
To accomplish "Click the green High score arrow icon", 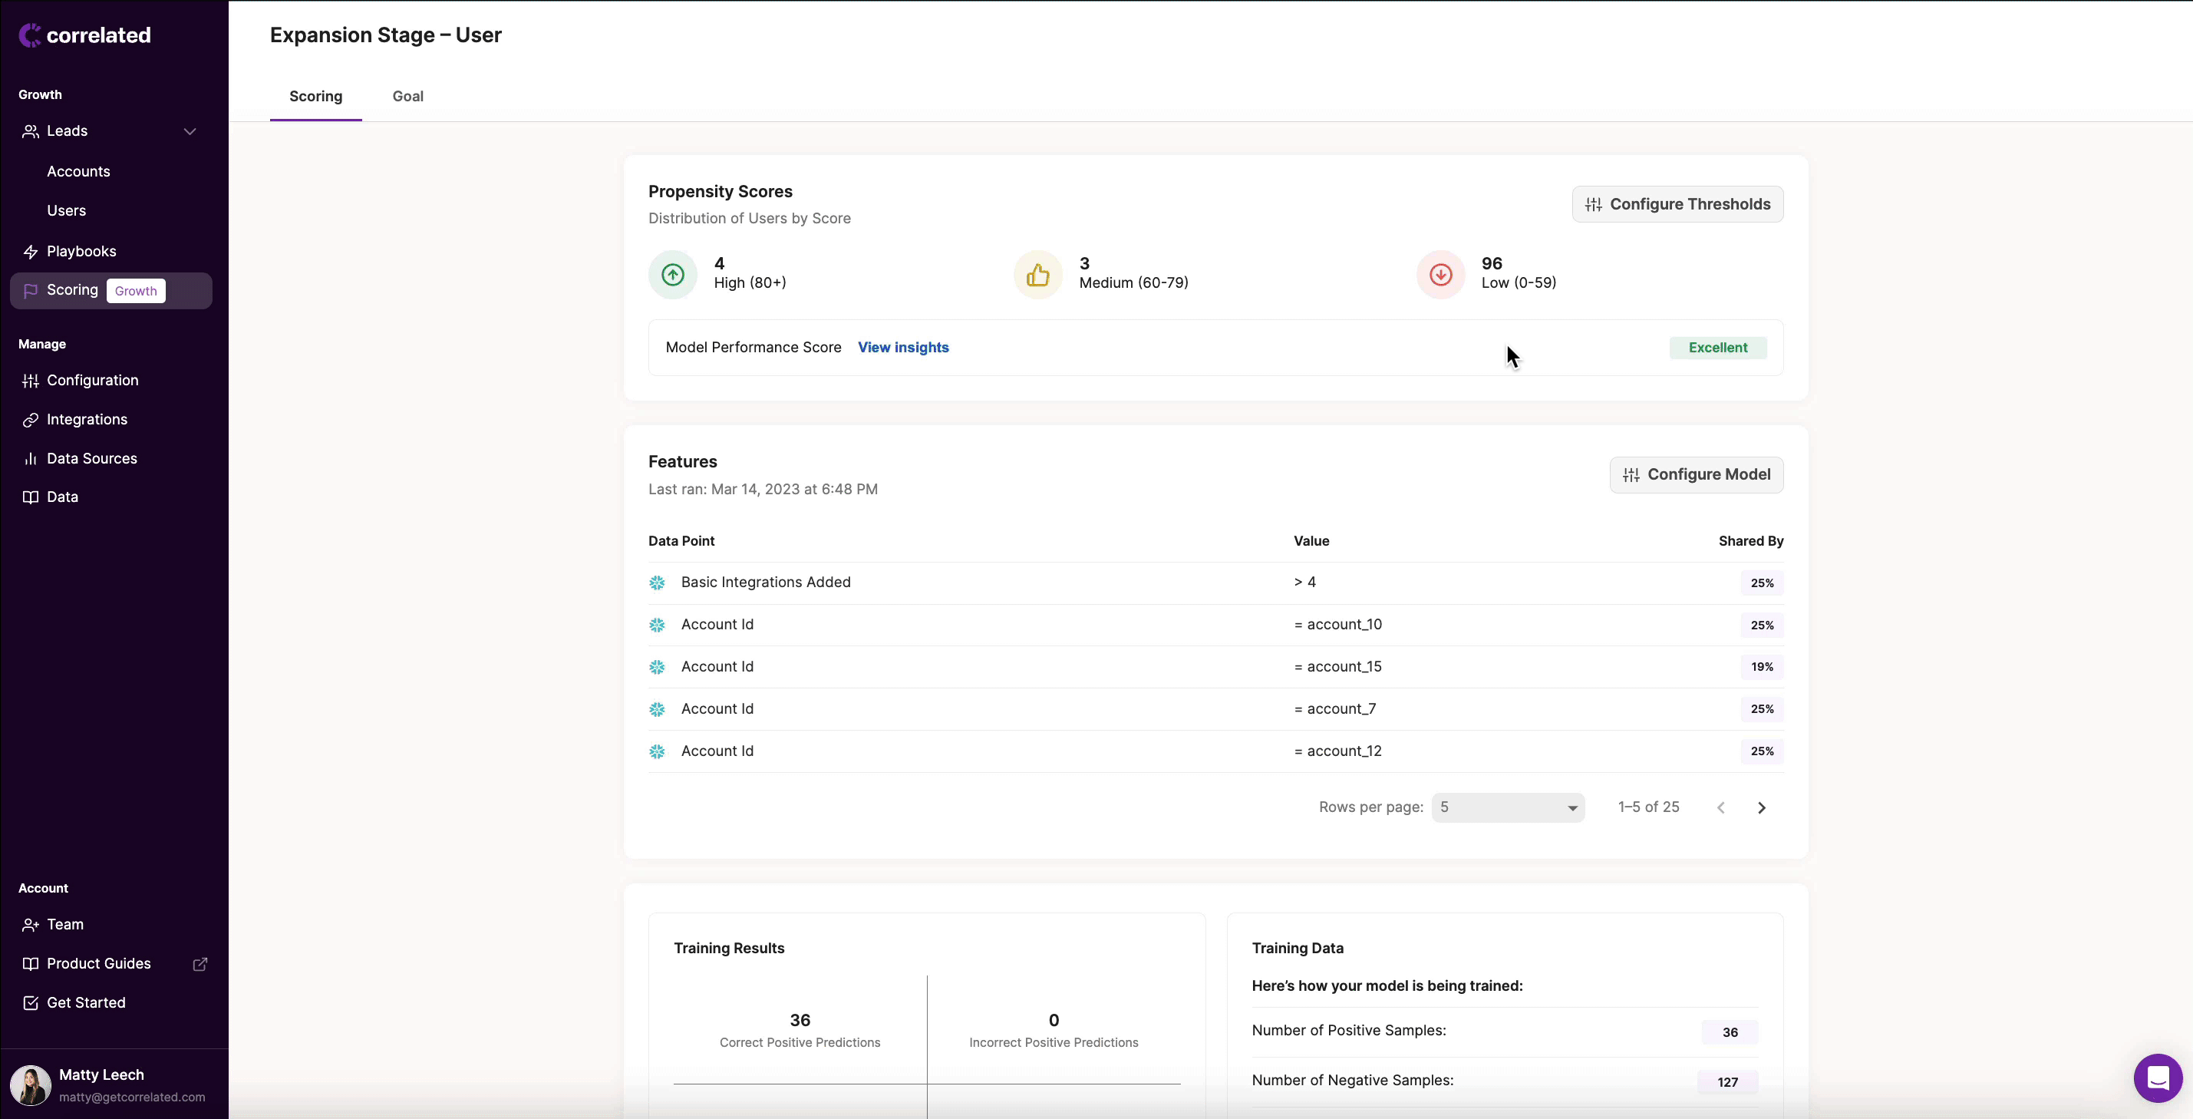I will click(672, 274).
